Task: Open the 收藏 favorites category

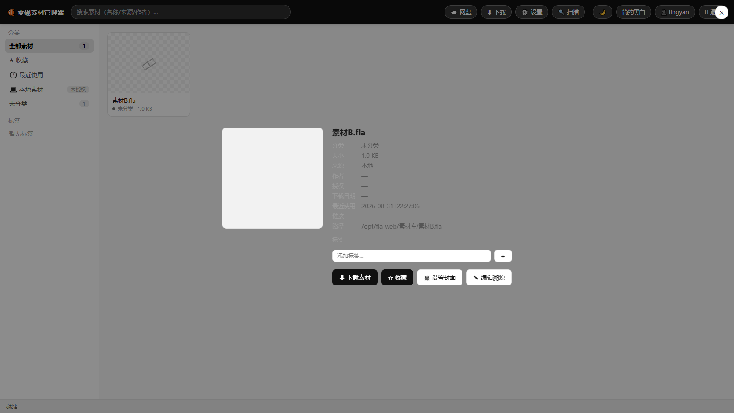Action: point(49,60)
